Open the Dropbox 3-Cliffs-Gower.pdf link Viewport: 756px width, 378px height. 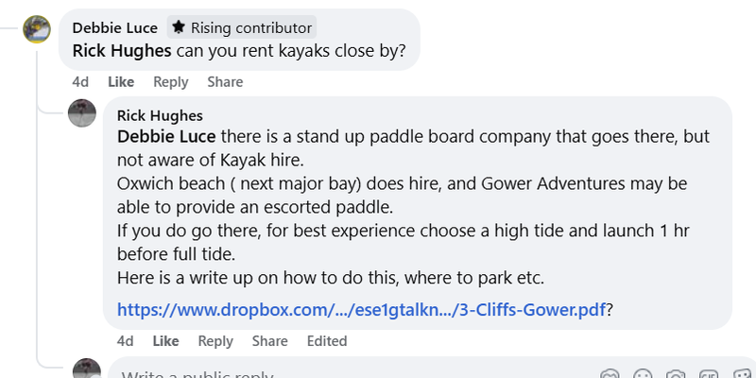tap(361, 309)
